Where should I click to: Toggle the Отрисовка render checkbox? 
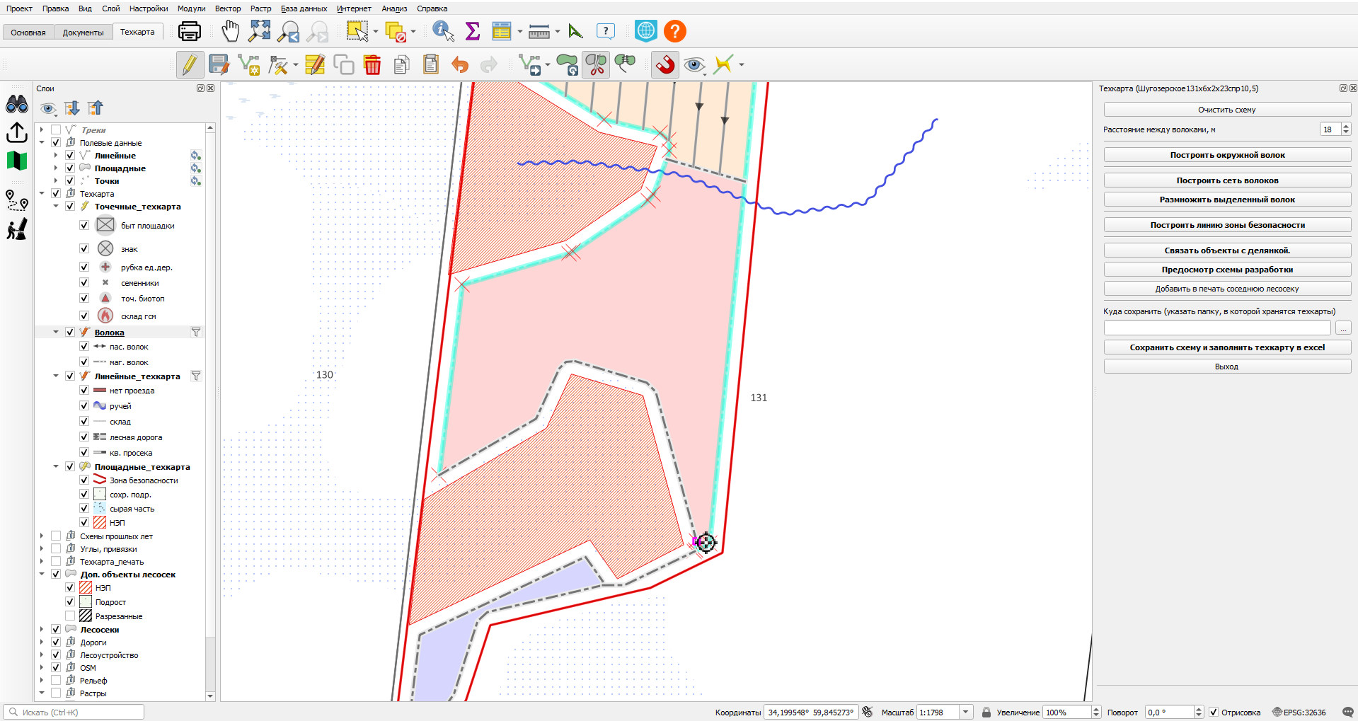pos(1214,713)
